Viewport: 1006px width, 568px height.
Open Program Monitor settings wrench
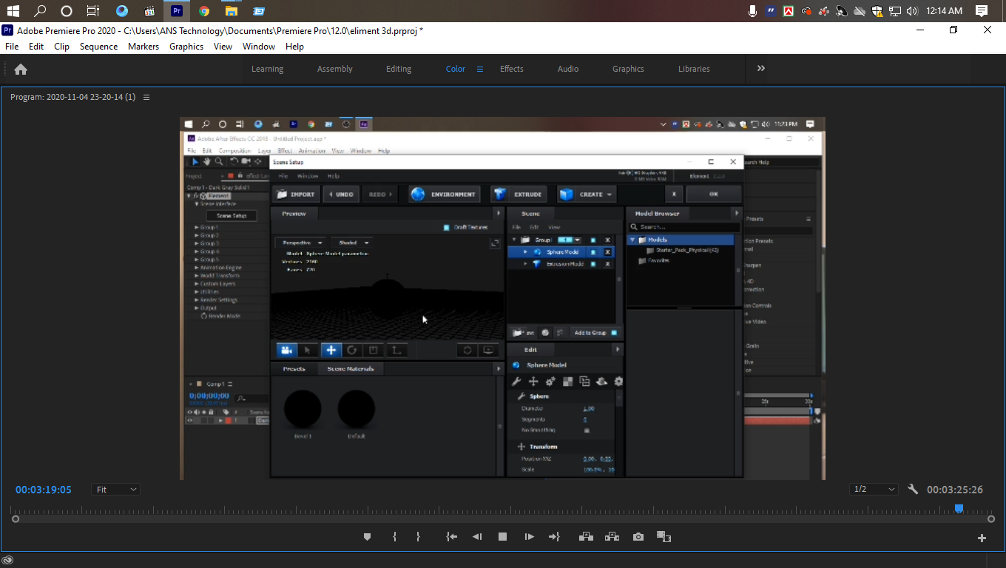pyautogui.click(x=913, y=490)
